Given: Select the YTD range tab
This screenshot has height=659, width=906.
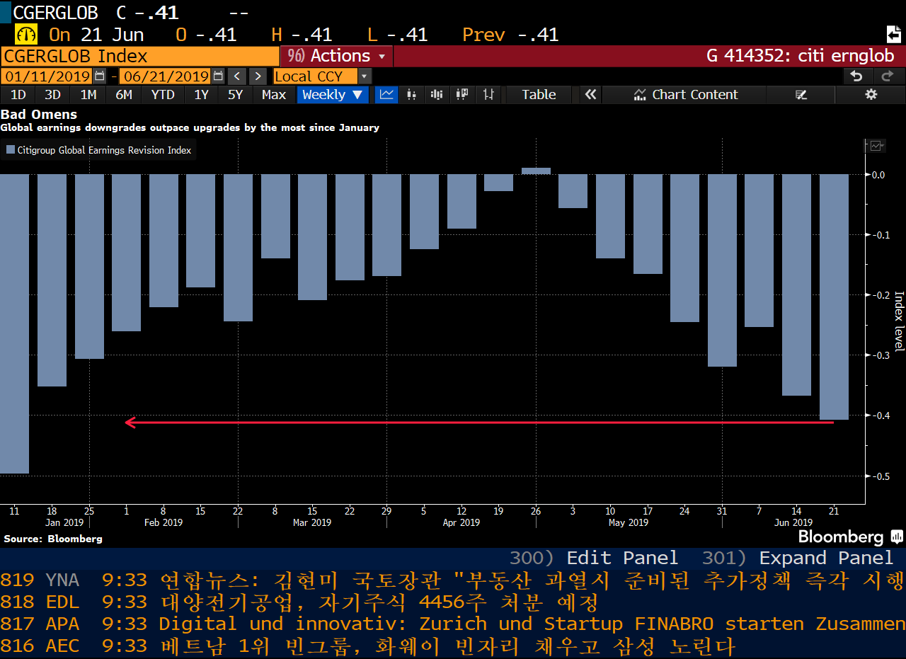Looking at the screenshot, I should coord(163,95).
